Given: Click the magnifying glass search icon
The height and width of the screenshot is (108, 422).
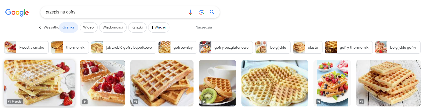Looking at the screenshot, I should click(x=212, y=12).
